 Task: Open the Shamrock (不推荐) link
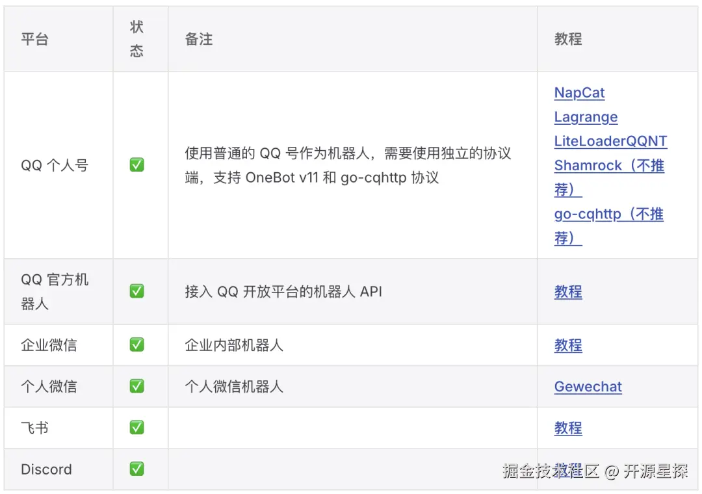[609, 177]
